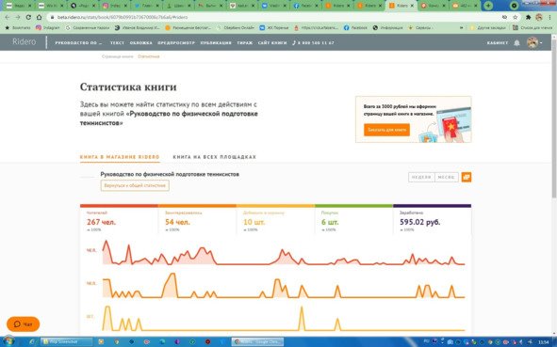Open the Chrome three-dot menu
Screen dimensions: 557x347
pyautogui.click(x=549, y=17)
